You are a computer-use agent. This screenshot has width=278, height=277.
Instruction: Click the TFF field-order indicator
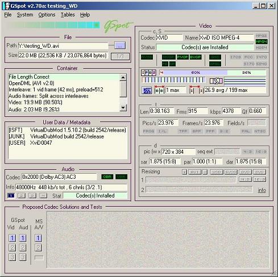coord(183,131)
